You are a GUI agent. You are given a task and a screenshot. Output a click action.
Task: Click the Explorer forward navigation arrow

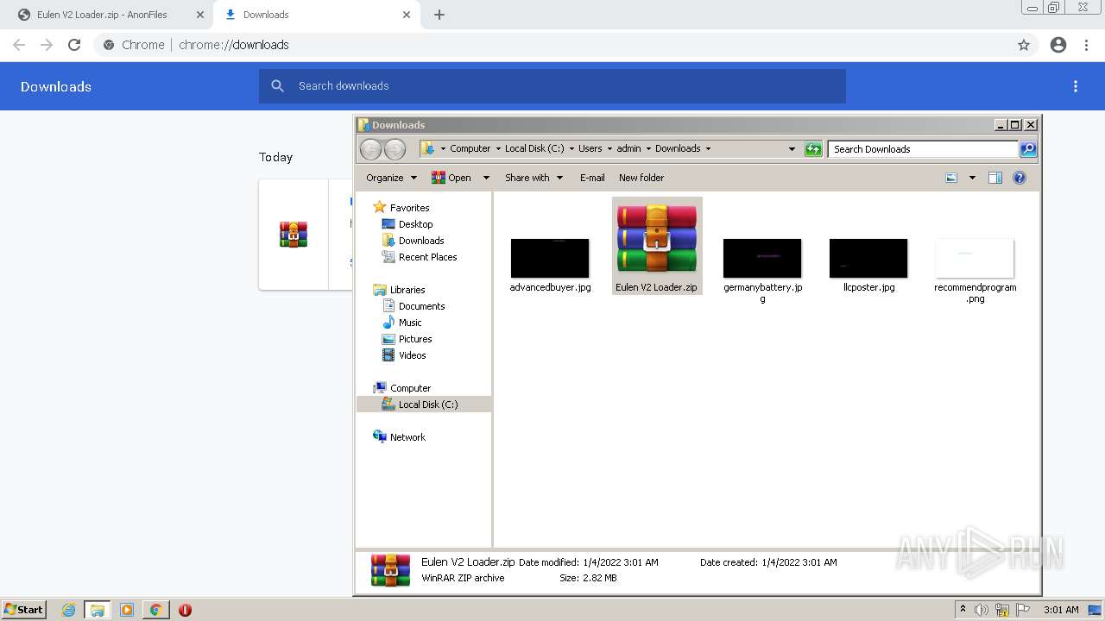pyautogui.click(x=395, y=149)
